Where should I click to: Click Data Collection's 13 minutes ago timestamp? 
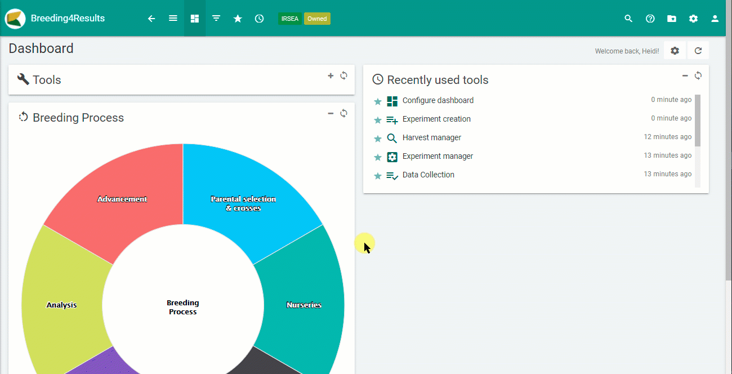pos(668,174)
